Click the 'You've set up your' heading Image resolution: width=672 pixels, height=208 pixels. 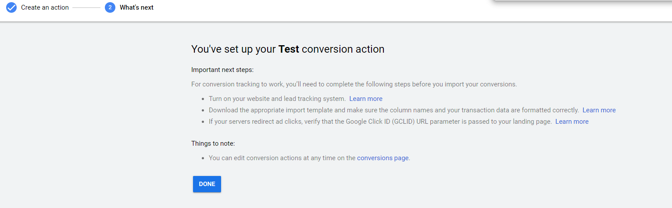pyautogui.click(x=234, y=49)
